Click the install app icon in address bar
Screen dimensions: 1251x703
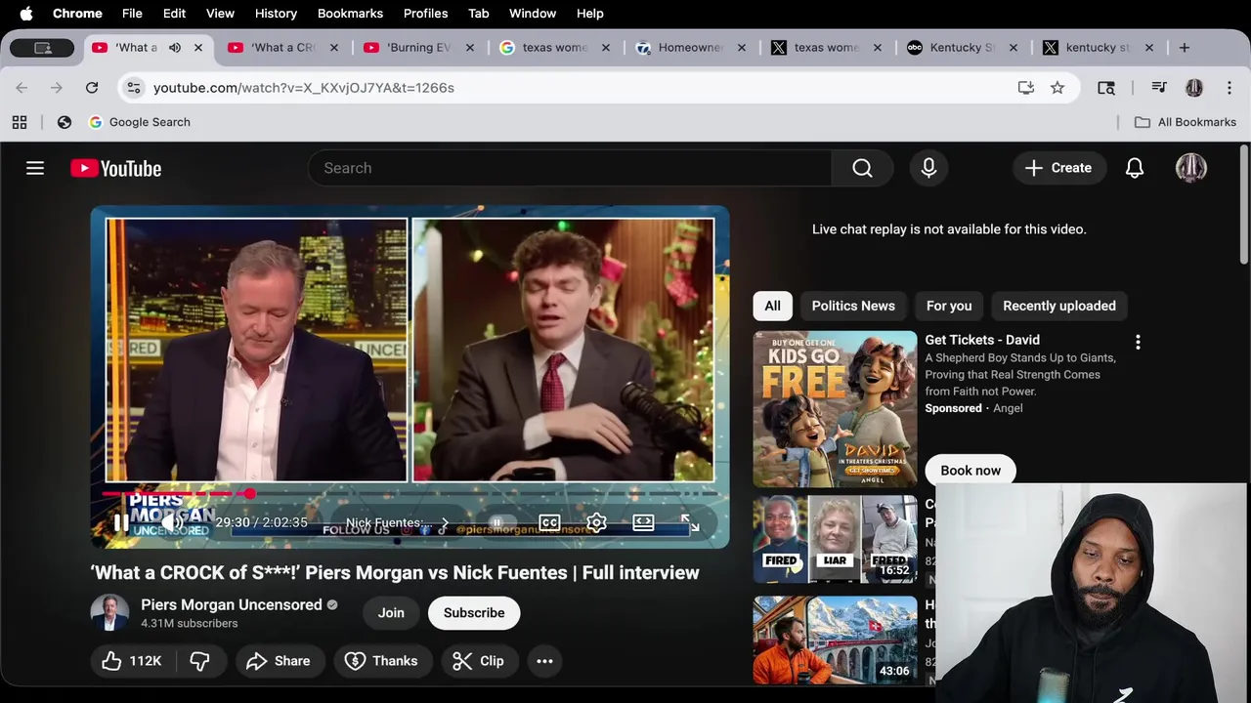tap(1025, 88)
